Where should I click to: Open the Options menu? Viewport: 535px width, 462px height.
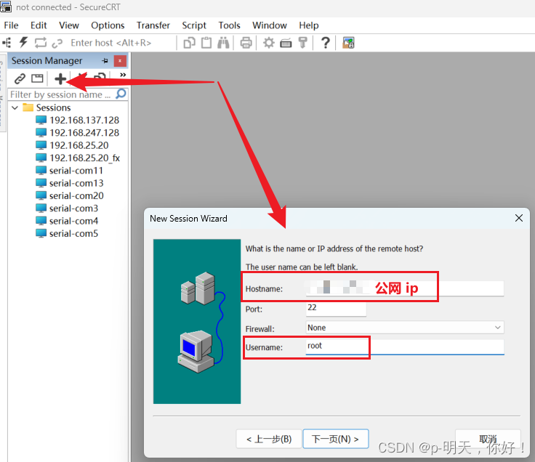(x=108, y=25)
